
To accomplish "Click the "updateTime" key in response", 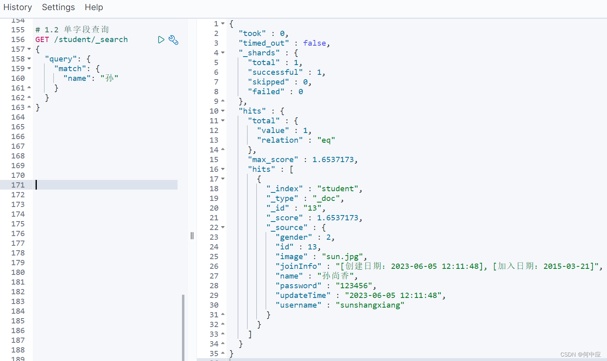I will click(x=303, y=296).
